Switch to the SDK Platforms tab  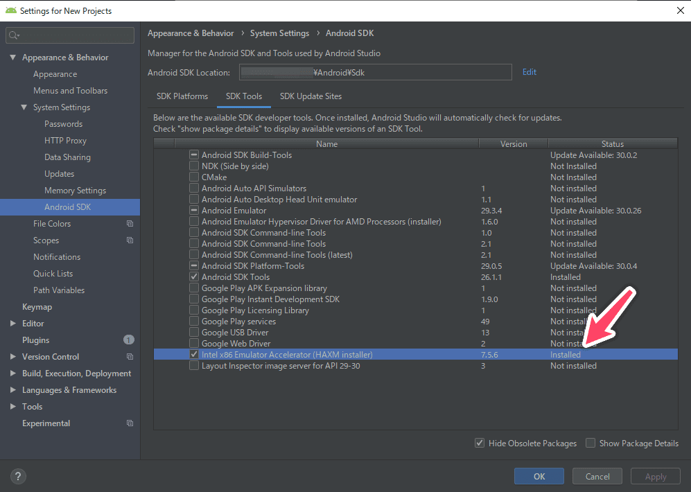point(182,96)
